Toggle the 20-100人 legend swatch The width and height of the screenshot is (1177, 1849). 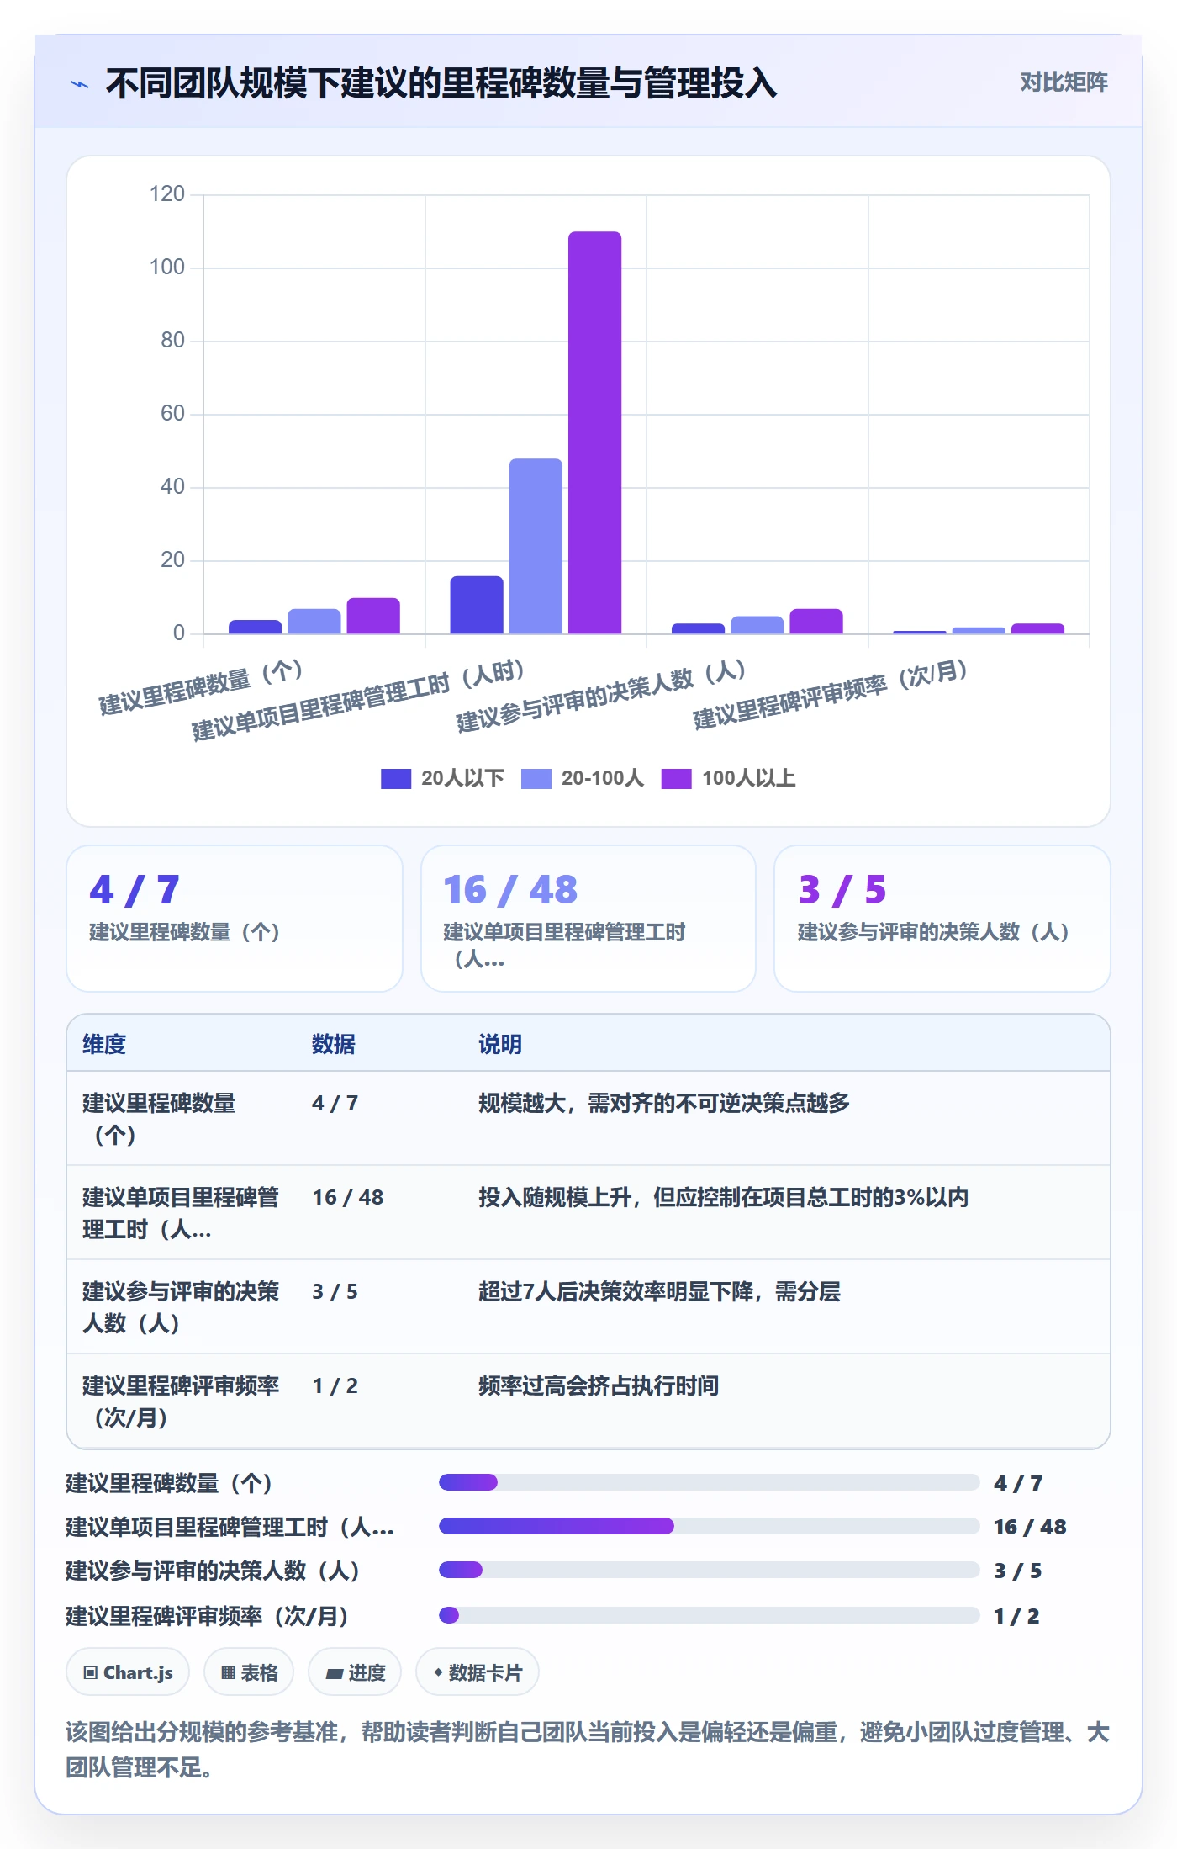pos(536,778)
